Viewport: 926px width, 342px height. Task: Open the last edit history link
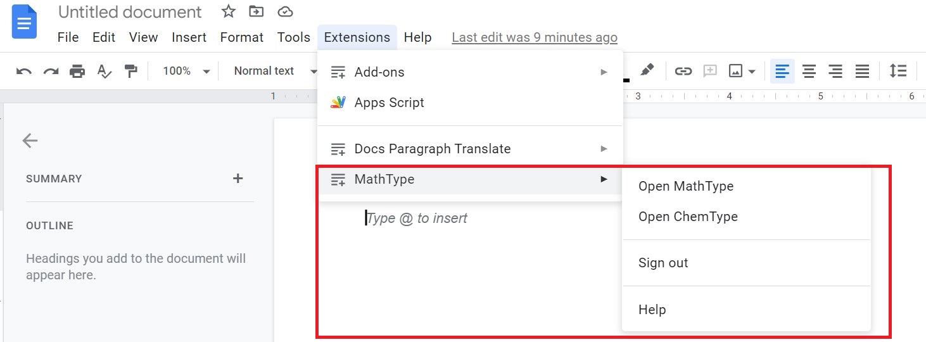point(534,38)
